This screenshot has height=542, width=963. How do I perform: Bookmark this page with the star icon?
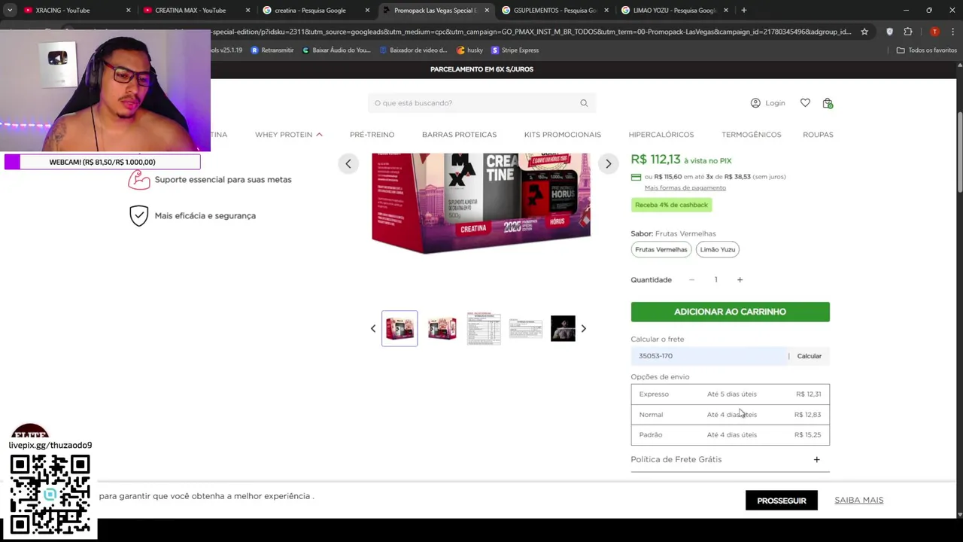click(864, 32)
